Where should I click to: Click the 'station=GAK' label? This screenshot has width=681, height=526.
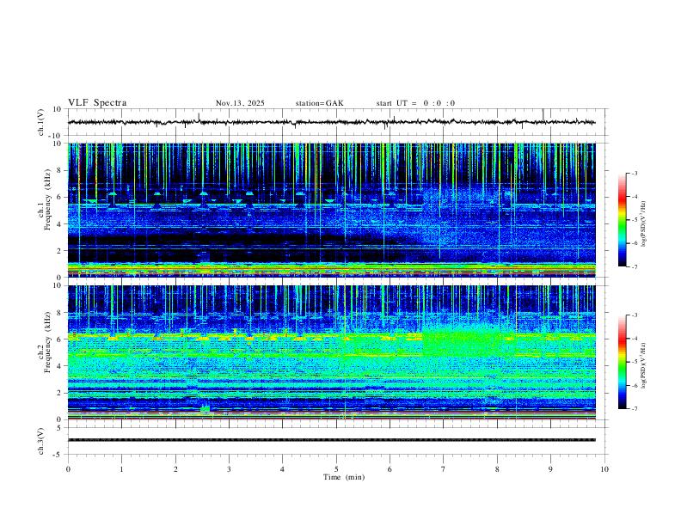(319, 103)
